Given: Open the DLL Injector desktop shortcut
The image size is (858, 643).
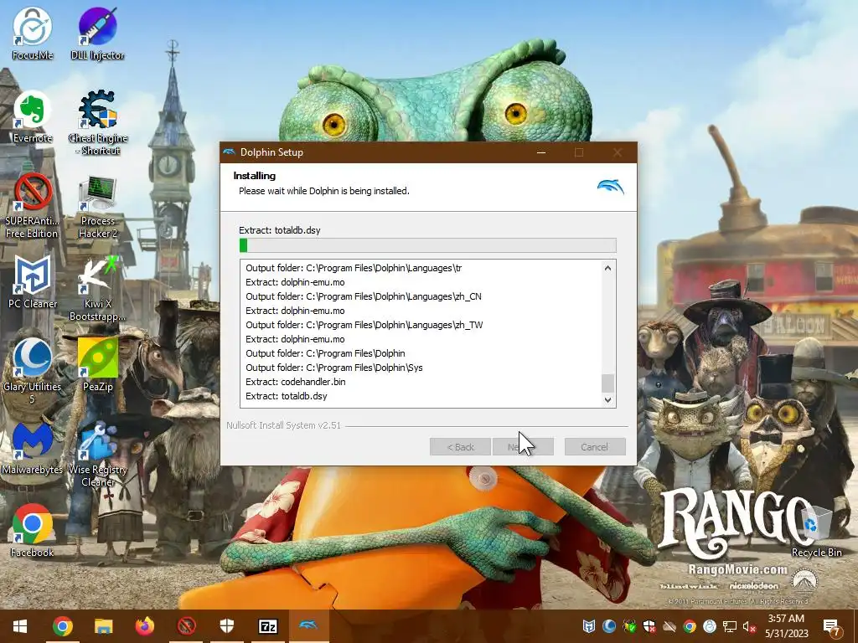Looking at the screenshot, I should (x=97, y=33).
